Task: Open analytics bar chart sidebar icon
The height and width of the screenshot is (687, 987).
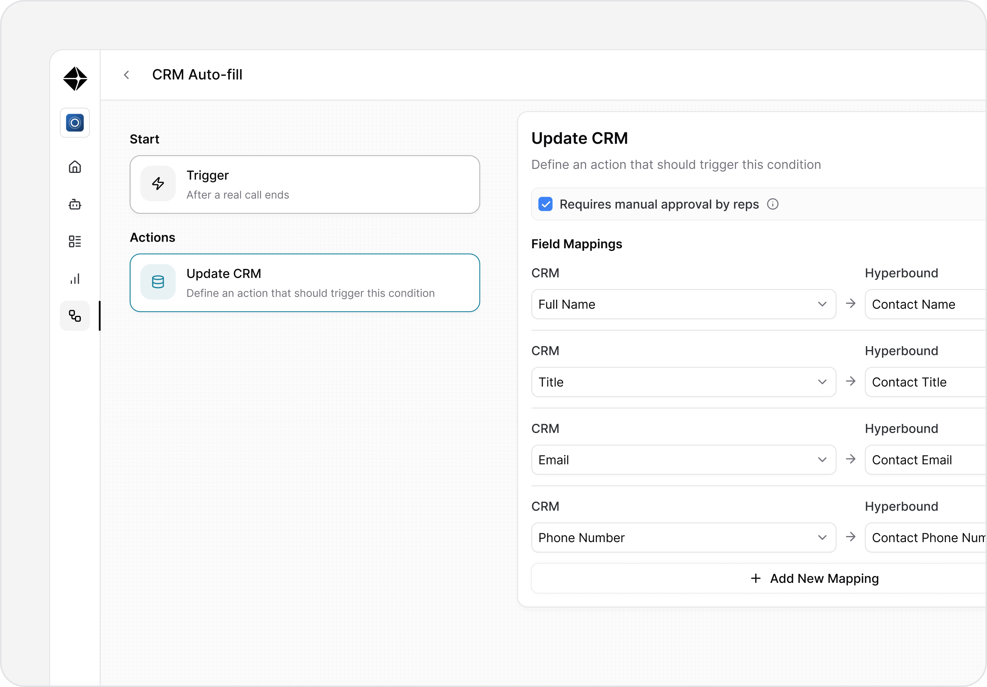Action: [75, 279]
